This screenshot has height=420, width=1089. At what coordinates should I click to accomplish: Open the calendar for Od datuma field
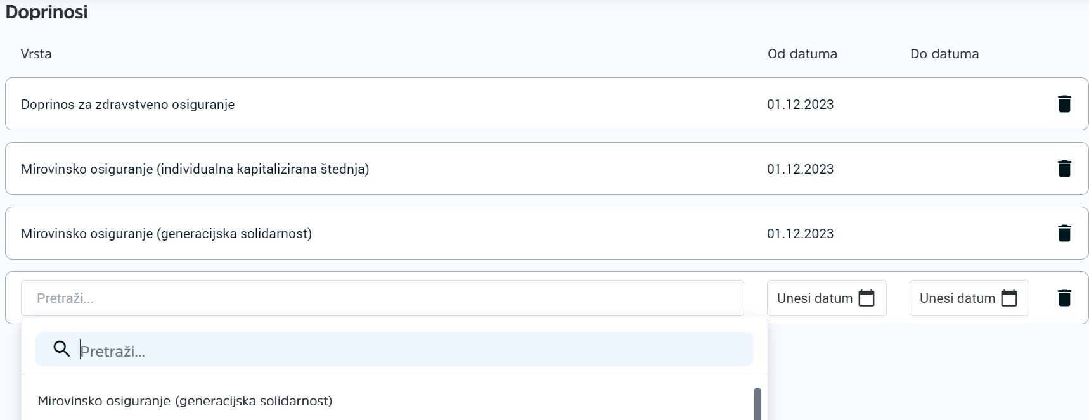866,298
